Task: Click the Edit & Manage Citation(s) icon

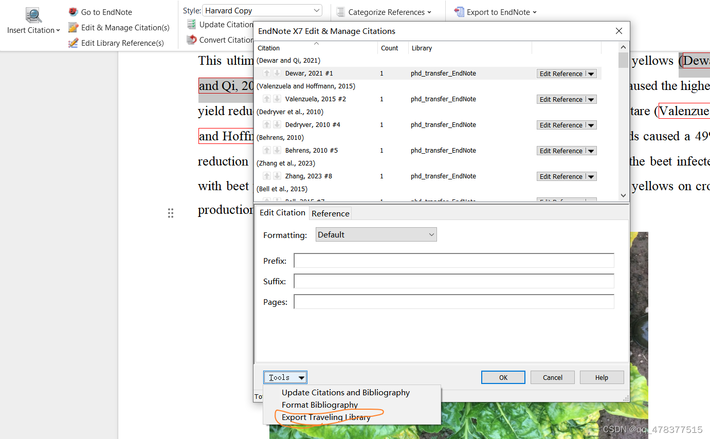Action: 74,27
